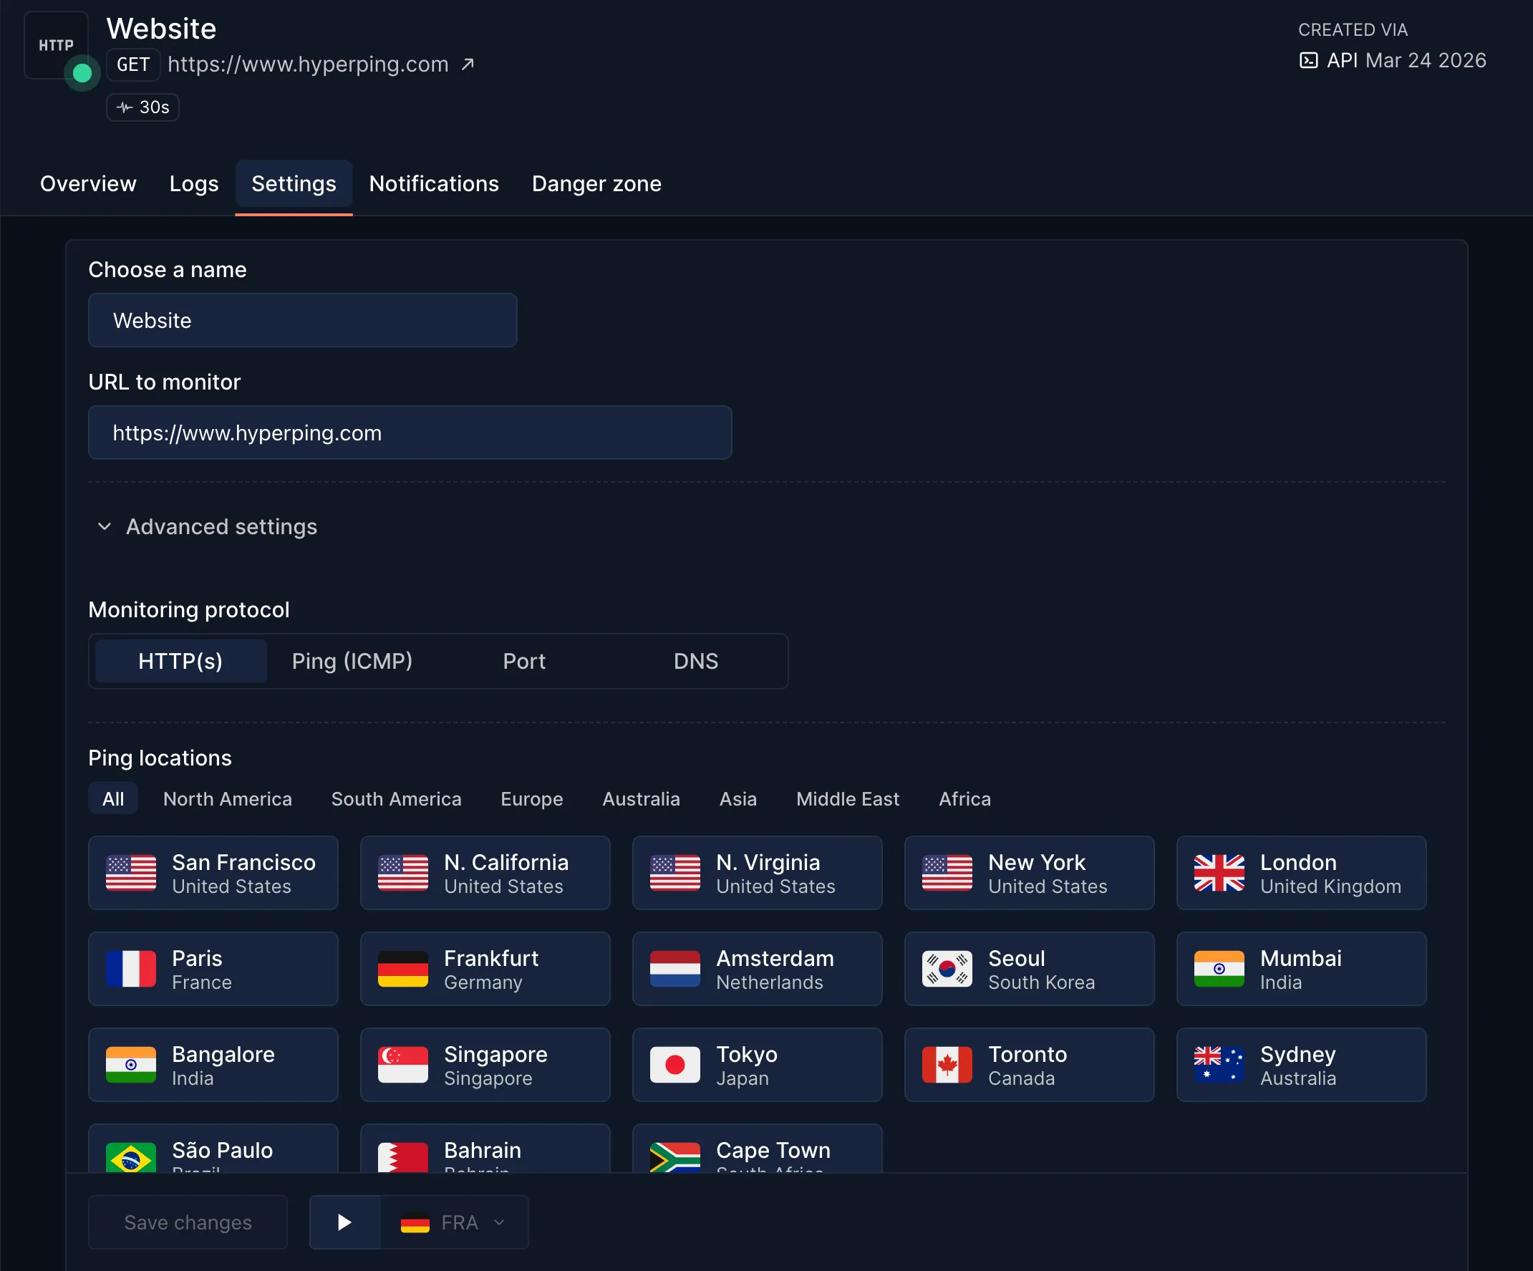Open the FRA test region dropdown
The height and width of the screenshot is (1271, 1533).
click(x=454, y=1222)
